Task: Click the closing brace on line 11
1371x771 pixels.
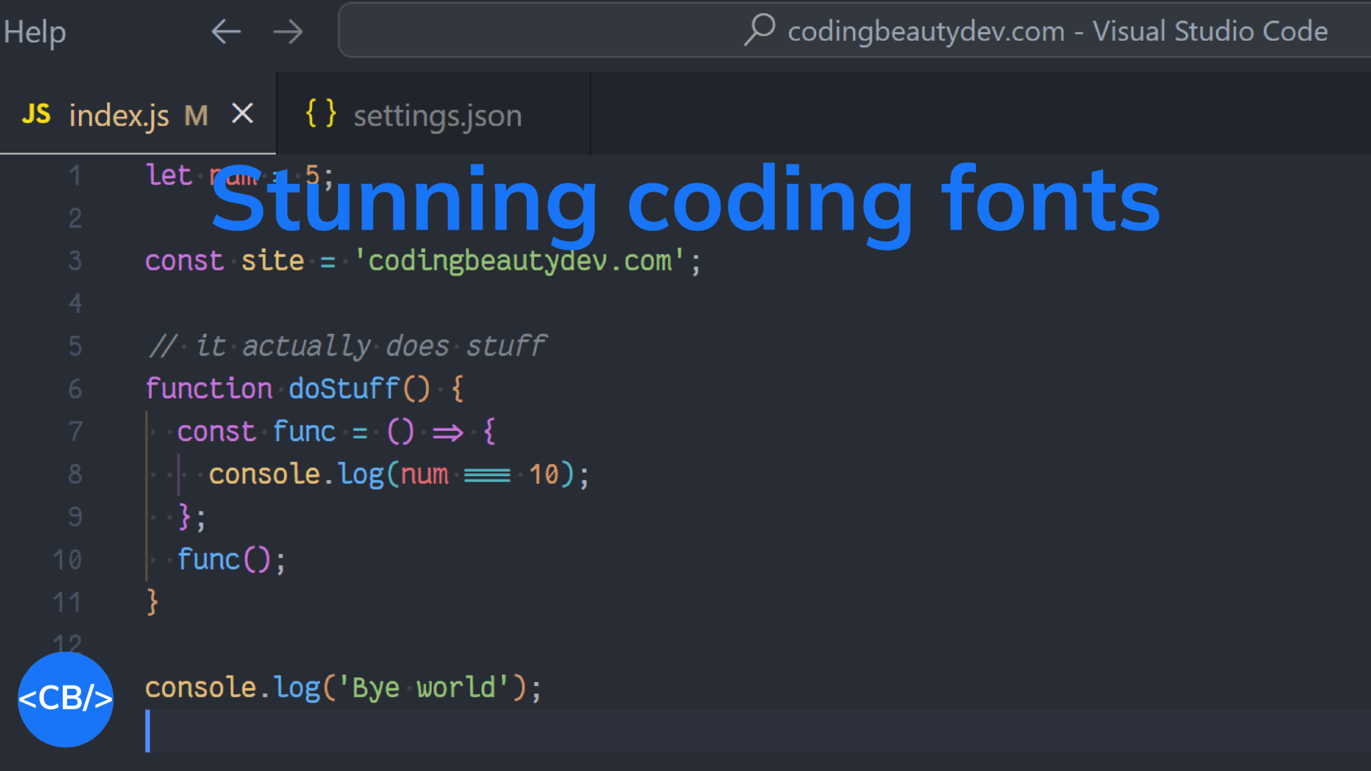Action: 152,602
